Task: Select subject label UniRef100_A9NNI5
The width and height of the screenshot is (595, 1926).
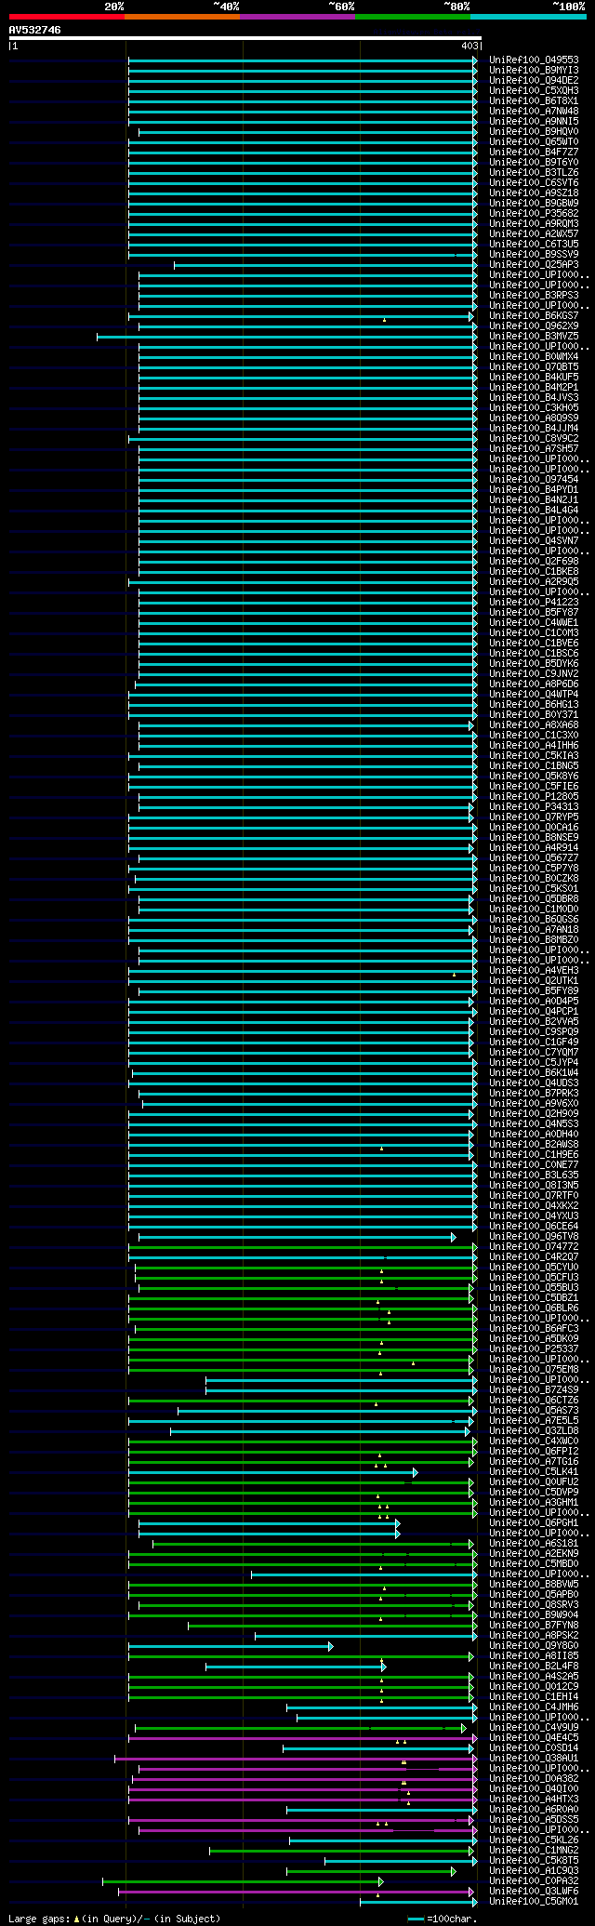Action: (535, 121)
